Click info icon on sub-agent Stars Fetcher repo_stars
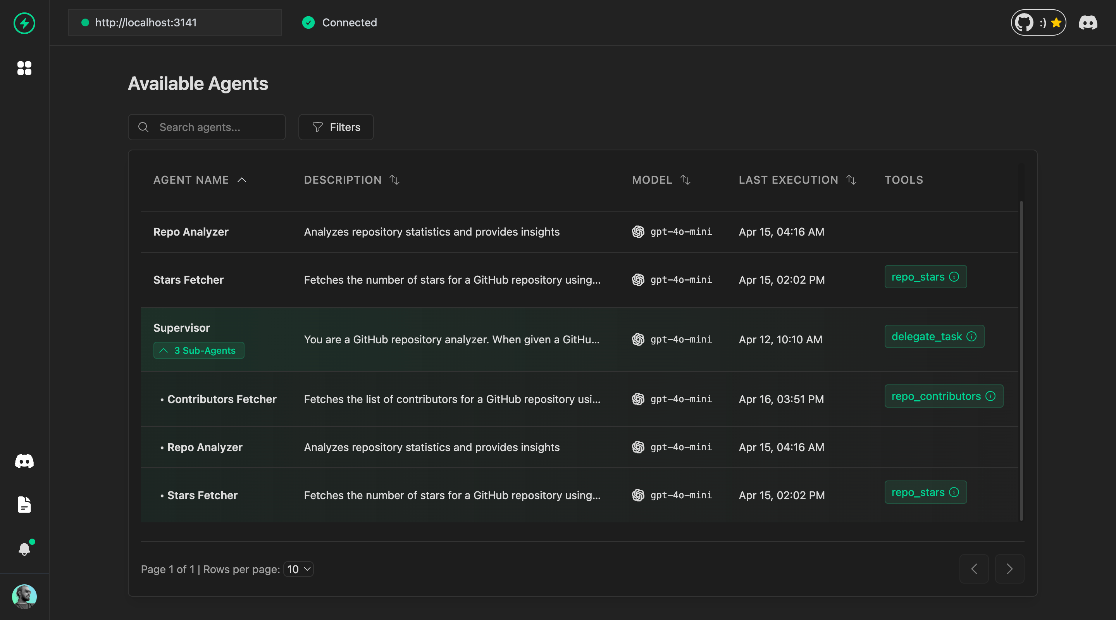 tap(954, 493)
